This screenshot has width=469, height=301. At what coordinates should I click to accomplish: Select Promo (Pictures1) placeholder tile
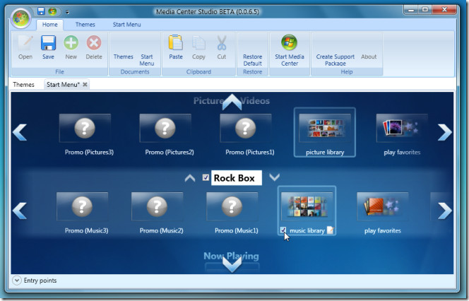(246, 128)
